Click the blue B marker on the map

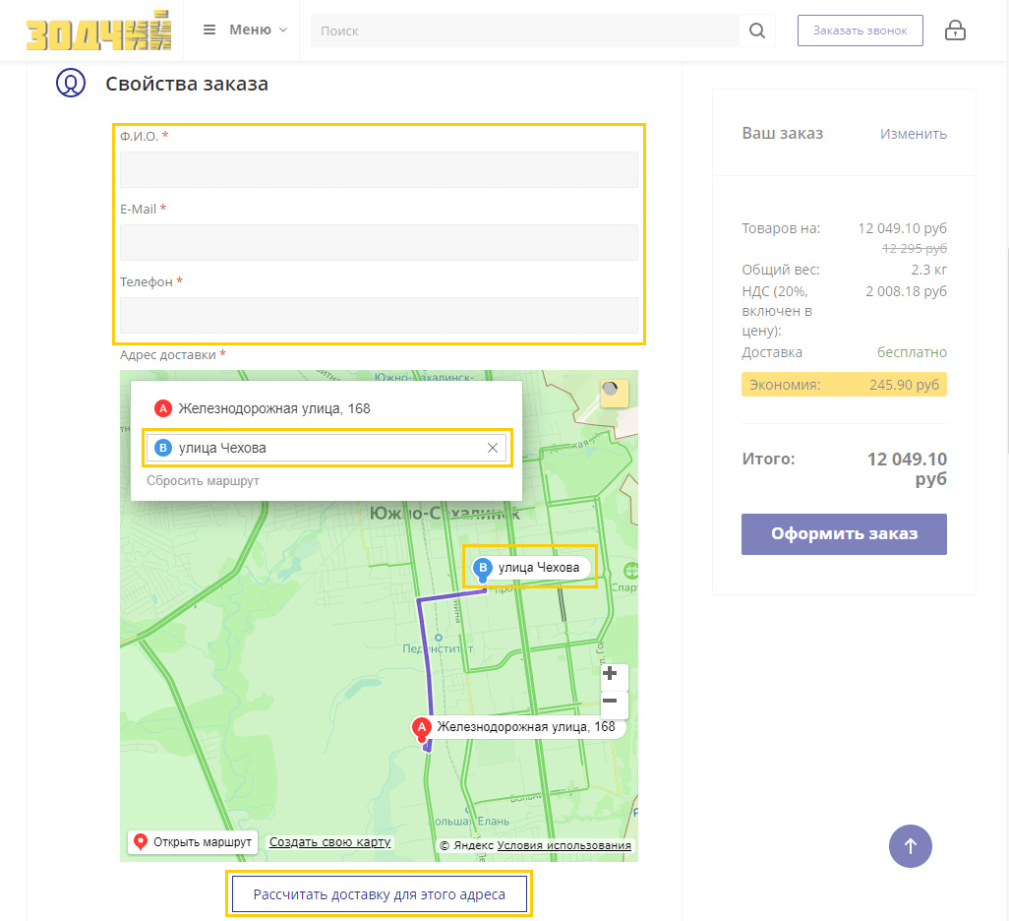(x=483, y=568)
